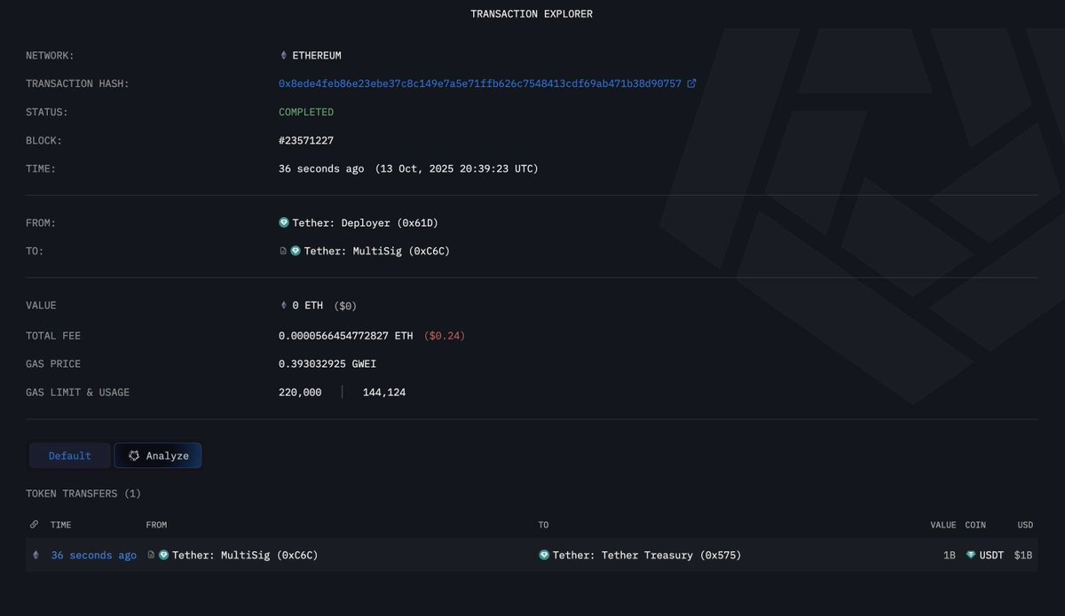Image resolution: width=1065 pixels, height=616 pixels.
Task: Click the timestamp 13 Oct, 2025 20:39:23 UTC
Action: (456, 168)
